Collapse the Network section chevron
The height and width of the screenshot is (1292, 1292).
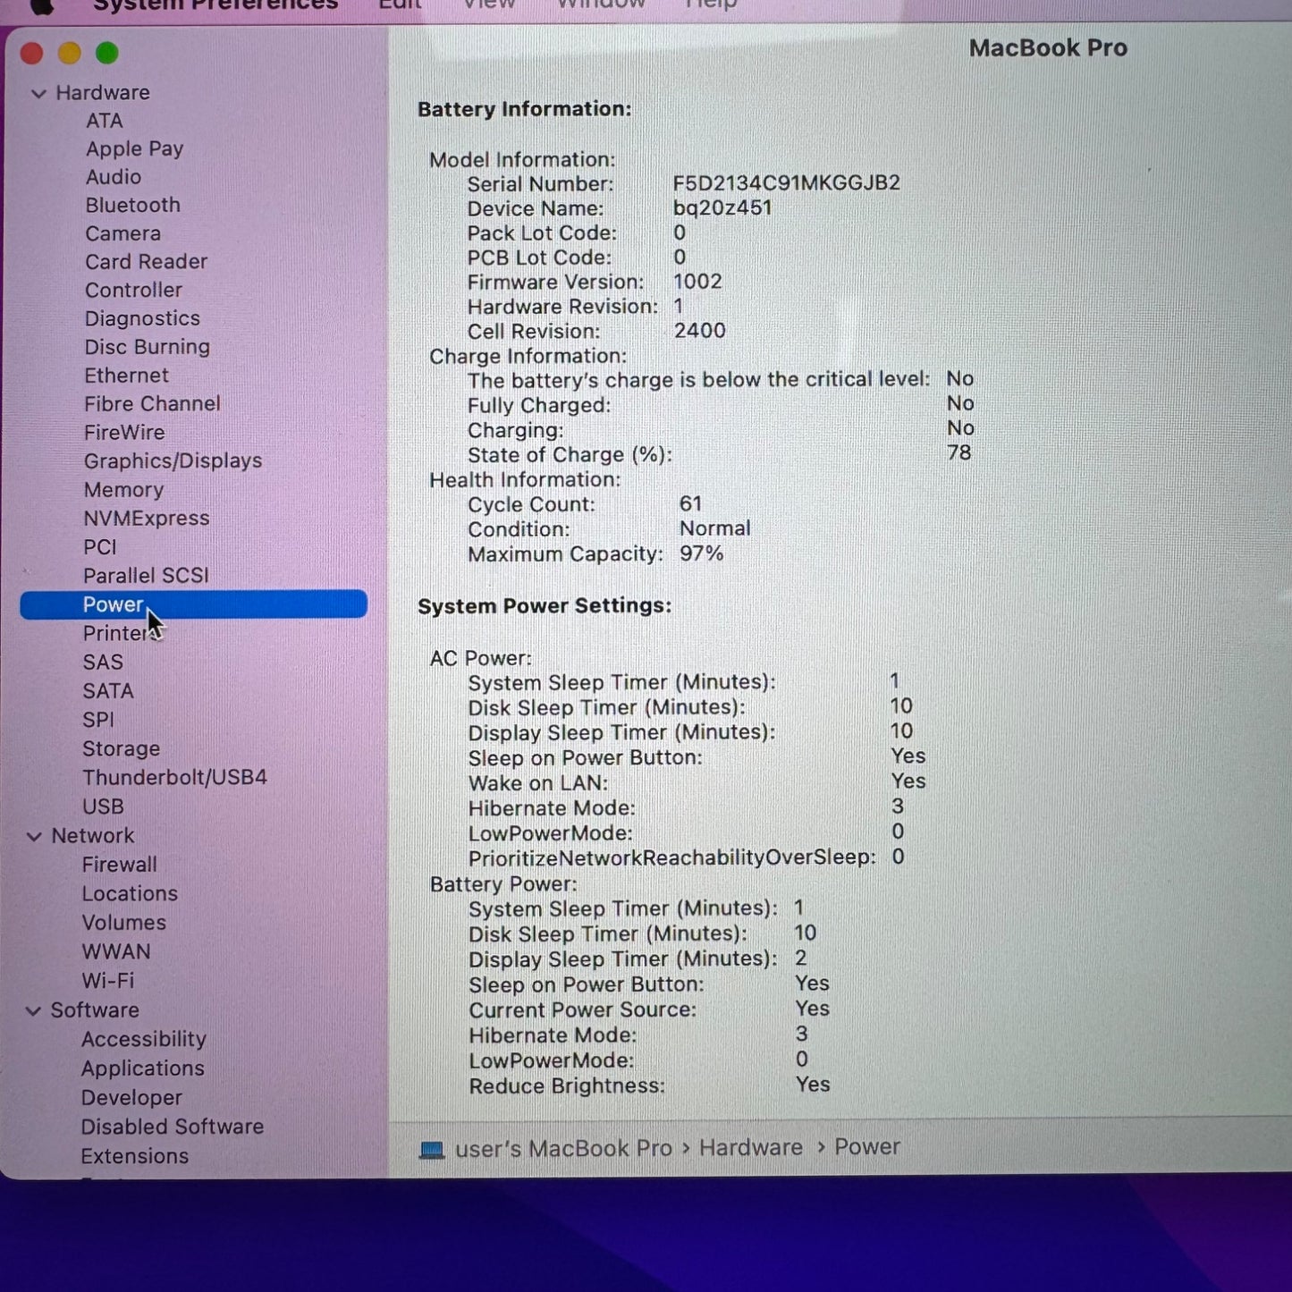pyautogui.click(x=35, y=837)
